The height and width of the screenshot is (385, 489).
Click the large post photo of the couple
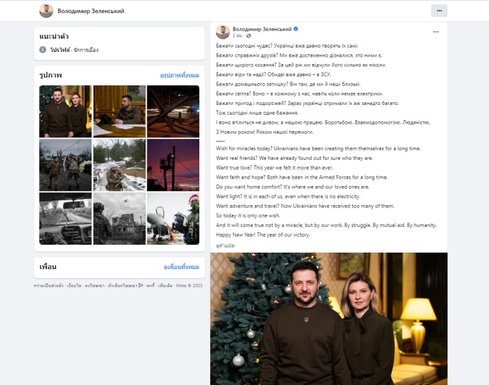pyautogui.click(x=328, y=318)
